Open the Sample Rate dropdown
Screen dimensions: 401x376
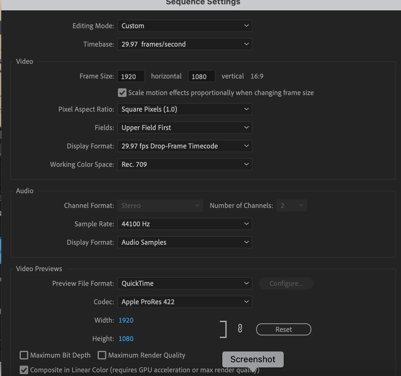point(185,224)
